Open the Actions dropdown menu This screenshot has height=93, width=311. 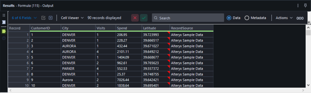pos(284,18)
